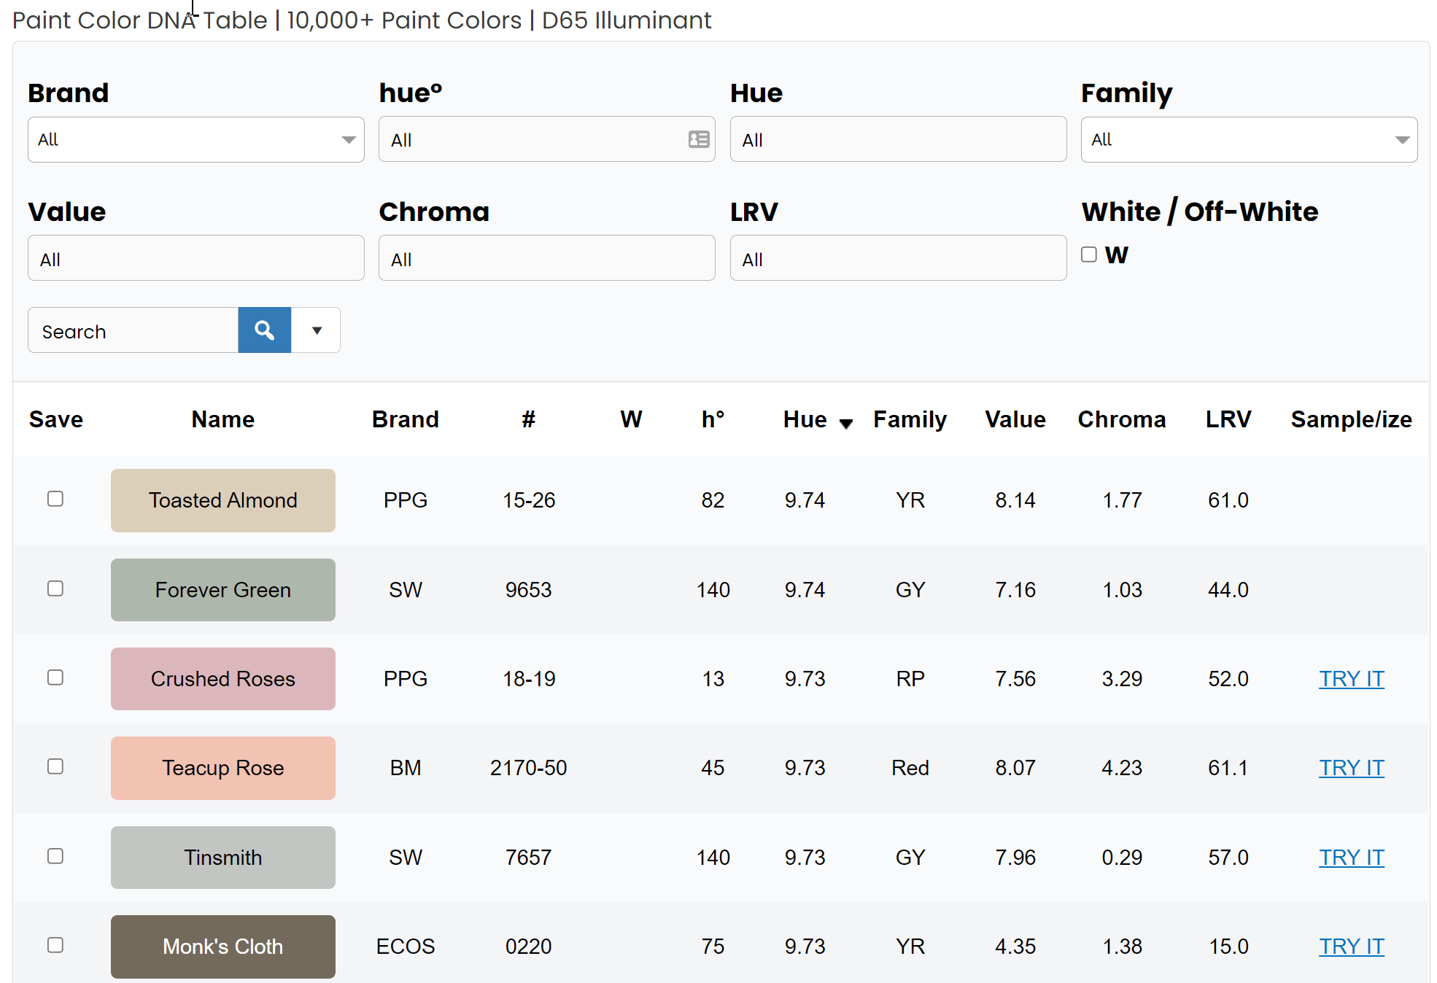Screen dimensions: 1437x983
Task: Click the sort arrow next to Hue column
Action: (846, 424)
